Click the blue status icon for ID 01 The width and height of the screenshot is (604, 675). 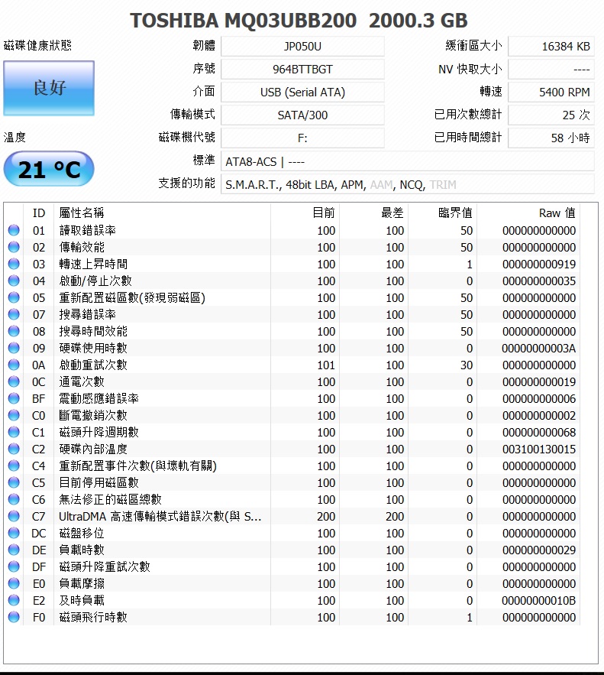click(14, 230)
